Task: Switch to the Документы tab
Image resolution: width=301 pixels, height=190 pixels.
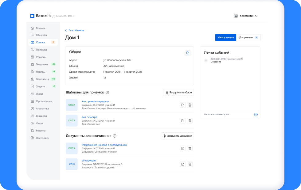Action: [x=248, y=37]
